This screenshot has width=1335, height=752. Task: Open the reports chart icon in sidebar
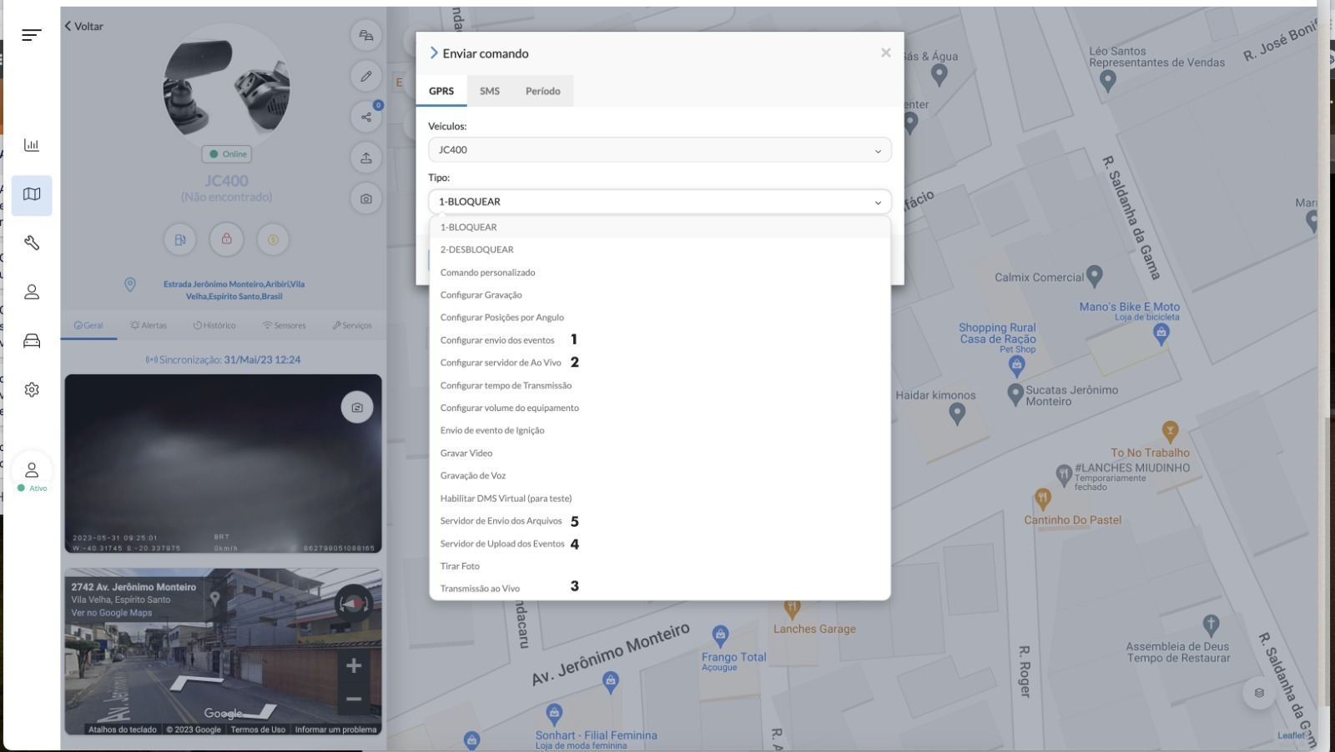pos(32,145)
